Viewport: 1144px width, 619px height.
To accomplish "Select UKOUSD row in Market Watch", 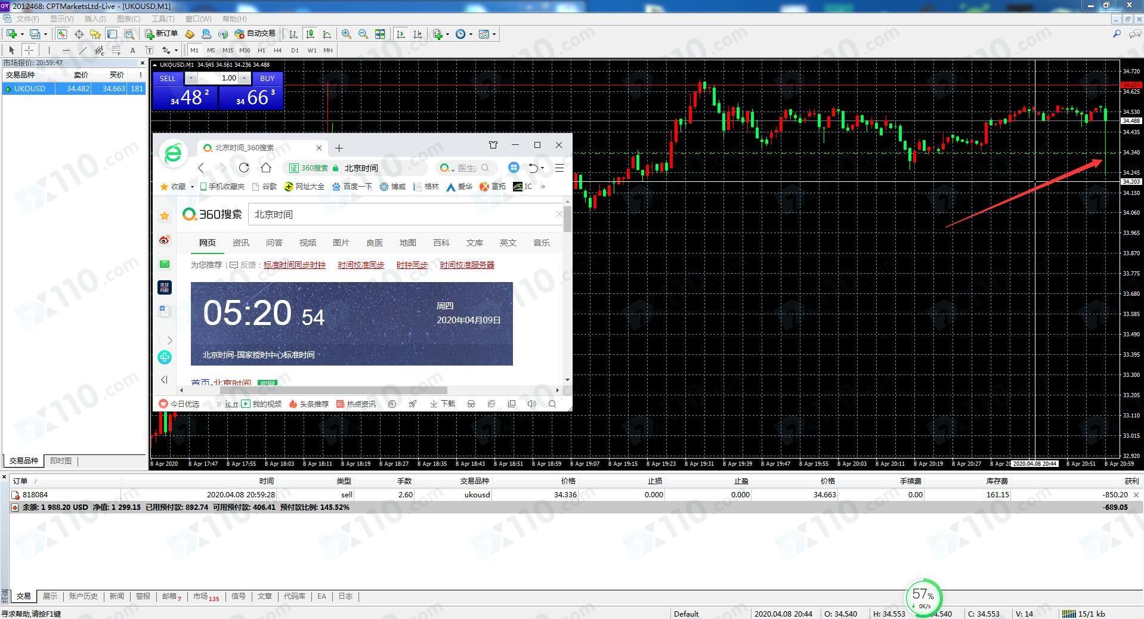I will click(74, 88).
